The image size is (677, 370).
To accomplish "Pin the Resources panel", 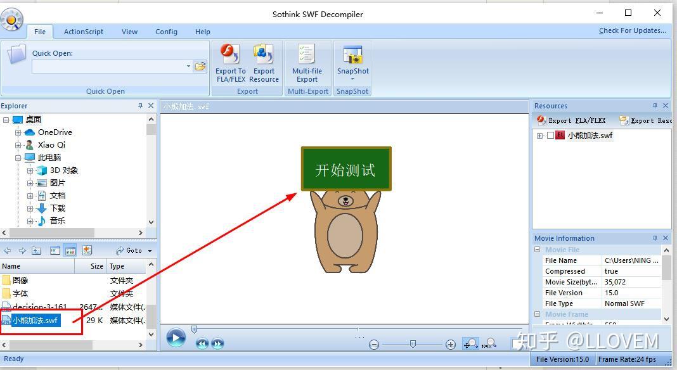I will [x=655, y=106].
